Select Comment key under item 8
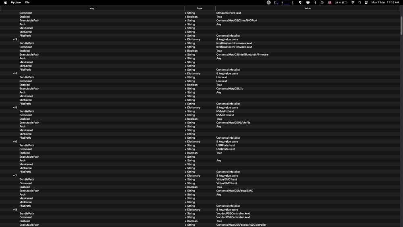The width and height of the screenshot is (403, 227). pos(26,217)
